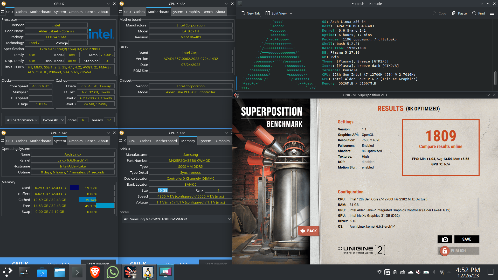Click Start daemon button in CPU-X <4>
This screenshot has width=498, height=280.
click(x=98, y=262)
